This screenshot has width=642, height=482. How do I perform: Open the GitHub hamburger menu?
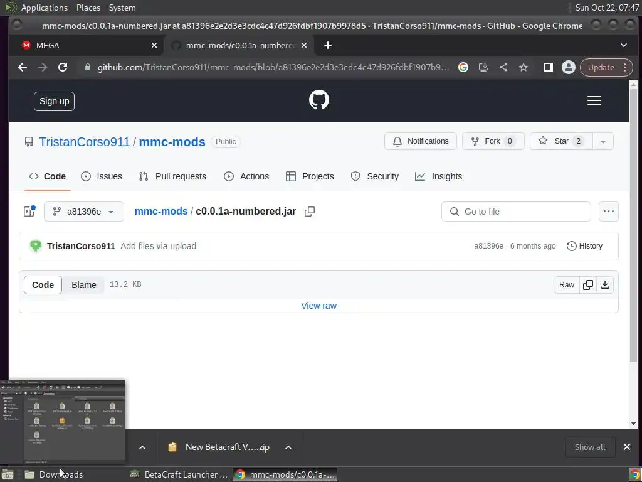[594, 101]
